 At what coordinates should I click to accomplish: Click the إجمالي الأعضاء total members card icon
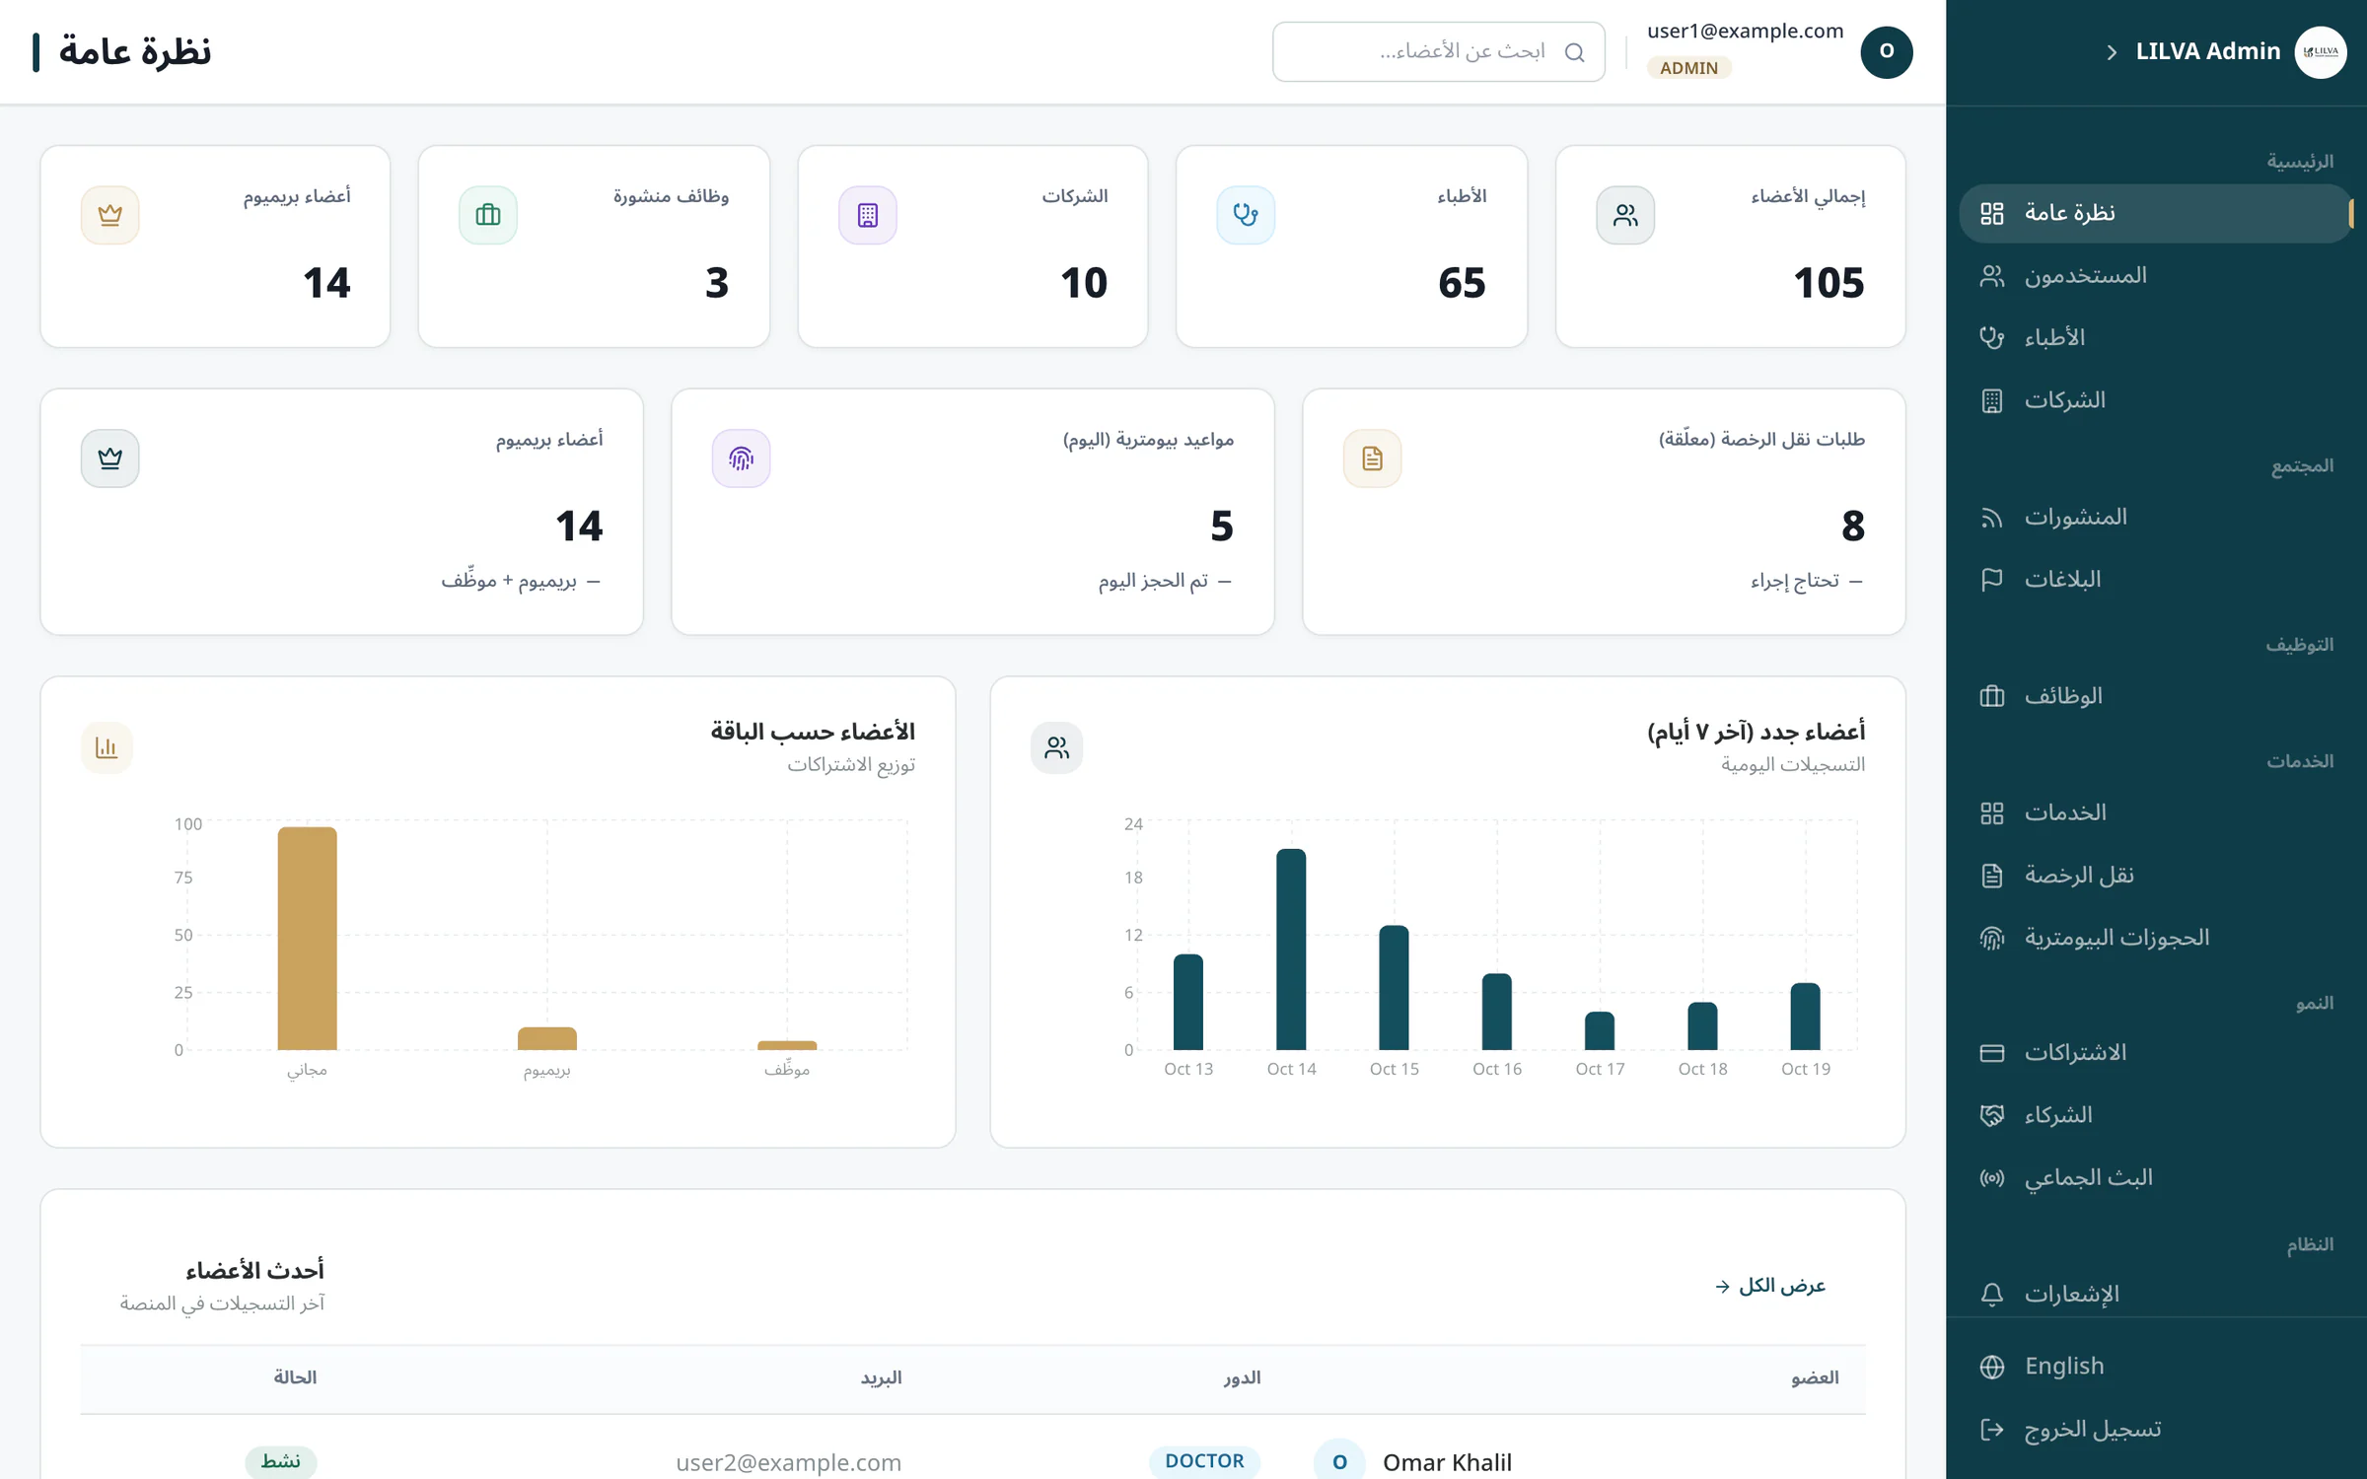pos(1625,215)
